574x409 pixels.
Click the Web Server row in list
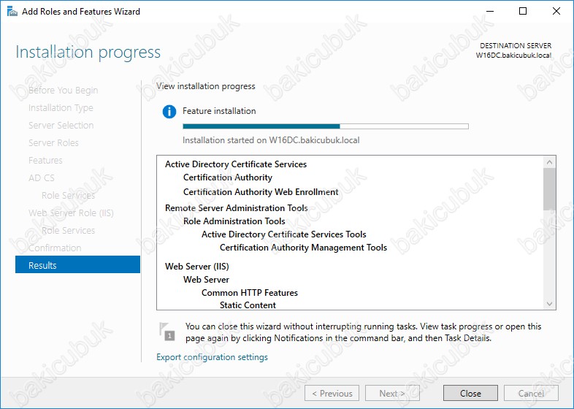click(x=206, y=280)
